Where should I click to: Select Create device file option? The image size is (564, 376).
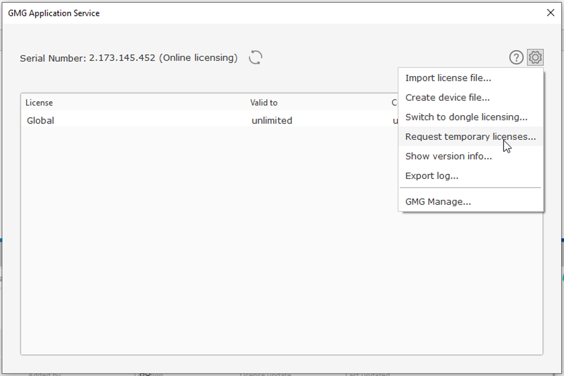[x=471, y=97]
